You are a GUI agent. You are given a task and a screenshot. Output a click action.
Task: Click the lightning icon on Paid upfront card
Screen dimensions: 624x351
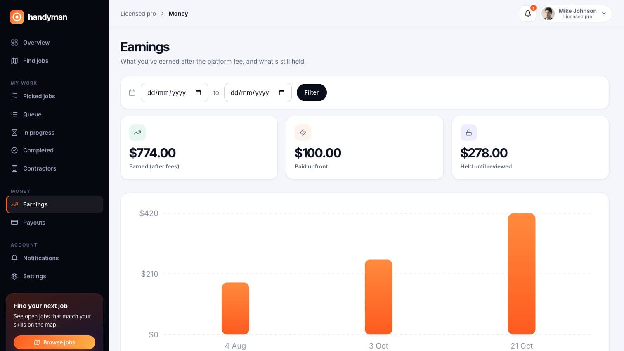(x=303, y=133)
